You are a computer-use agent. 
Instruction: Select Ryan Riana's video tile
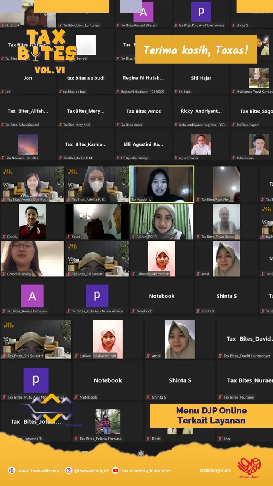click(x=226, y=221)
